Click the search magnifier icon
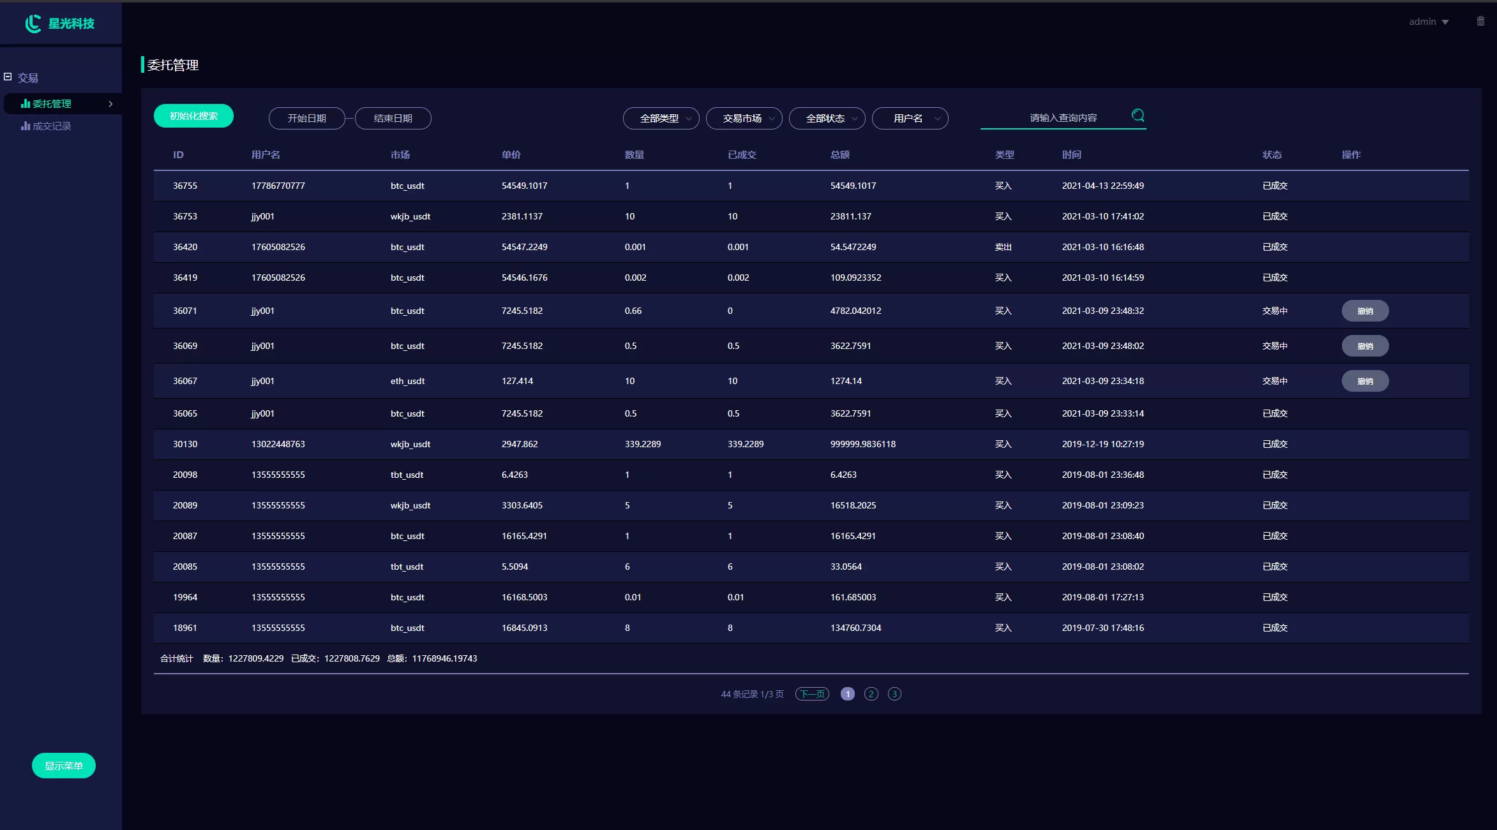The image size is (1497, 830). point(1138,115)
